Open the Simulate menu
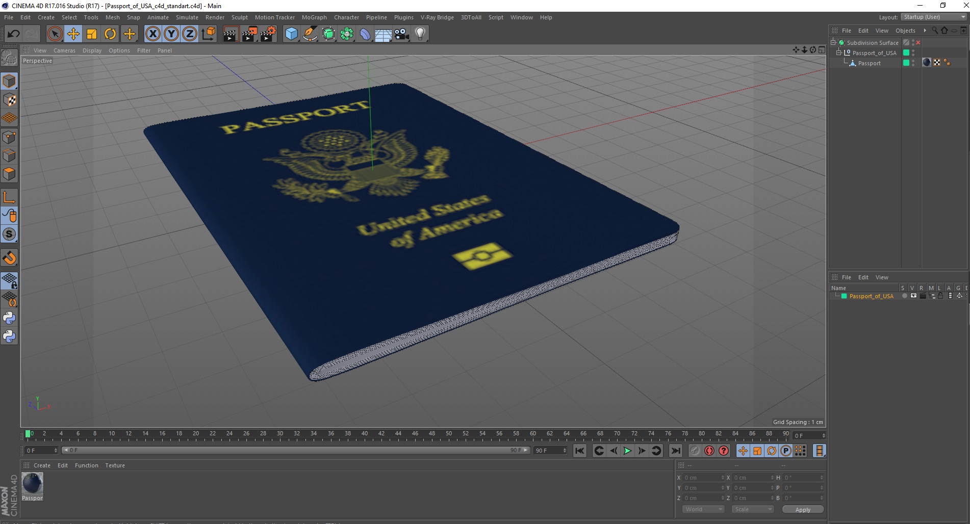Image resolution: width=970 pixels, height=524 pixels. tap(187, 17)
